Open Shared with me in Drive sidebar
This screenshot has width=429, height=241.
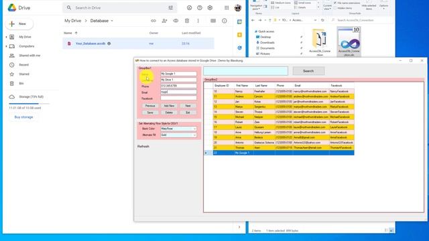click(x=29, y=56)
